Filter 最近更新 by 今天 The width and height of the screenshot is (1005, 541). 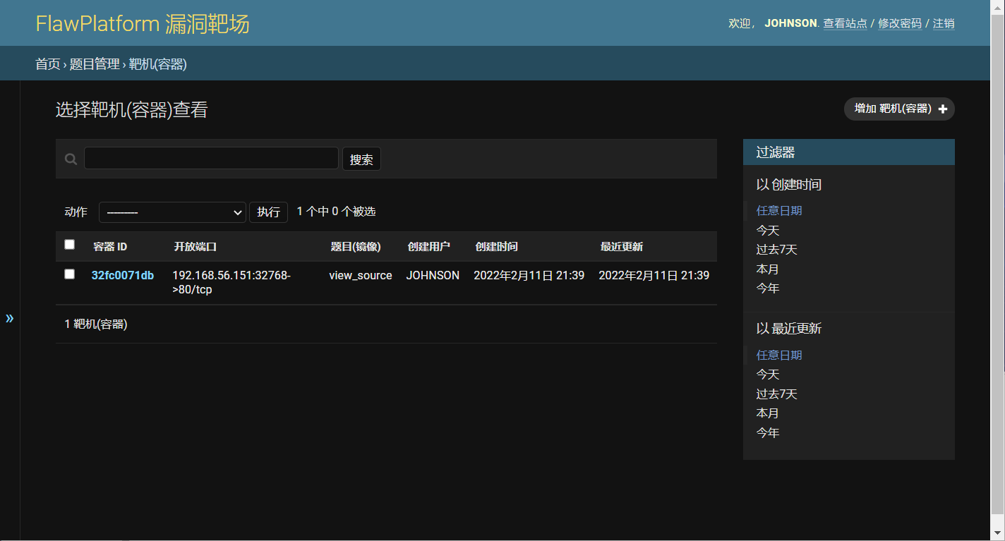point(768,374)
